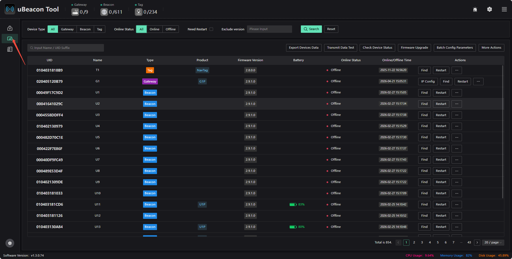The image size is (512, 259).
Task: Go to page 2 of device list
Action: point(414,242)
